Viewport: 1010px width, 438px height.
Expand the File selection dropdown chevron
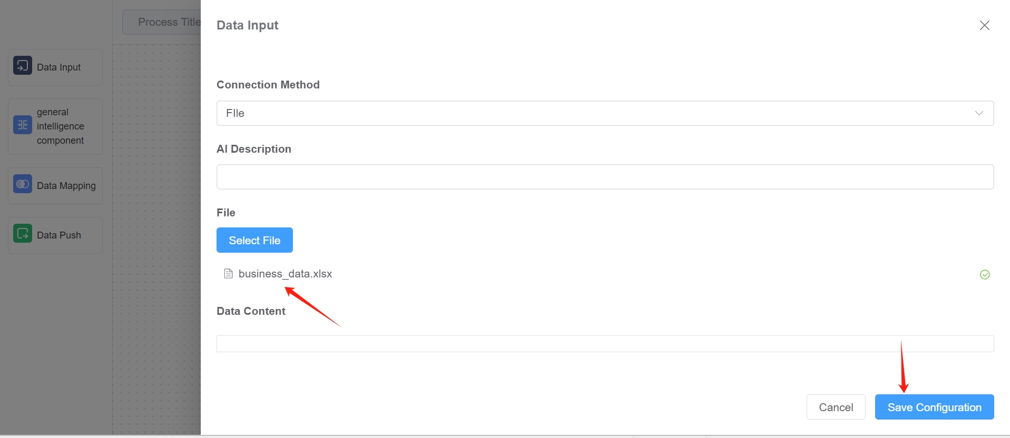click(978, 113)
